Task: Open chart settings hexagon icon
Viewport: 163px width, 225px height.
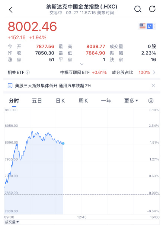Action: (151, 101)
